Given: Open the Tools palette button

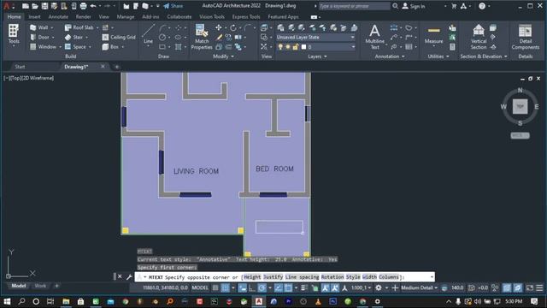Looking at the screenshot, I should coord(14,34).
